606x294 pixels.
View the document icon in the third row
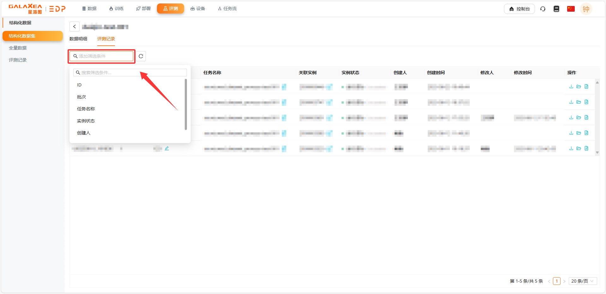click(x=586, y=117)
